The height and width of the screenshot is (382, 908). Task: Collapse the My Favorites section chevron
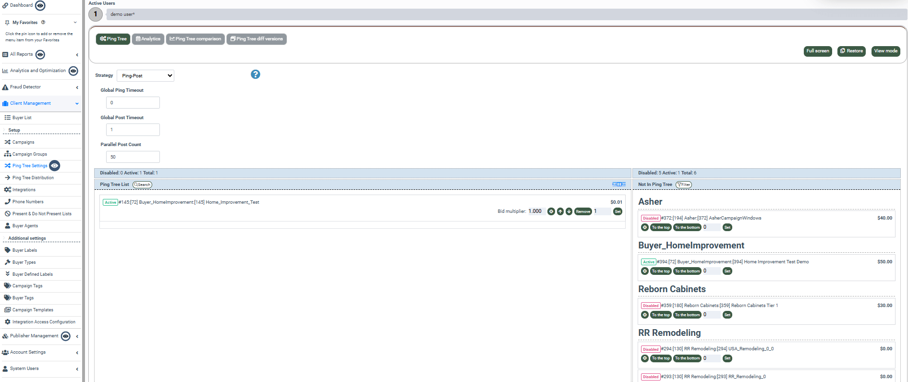click(x=75, y=23)
